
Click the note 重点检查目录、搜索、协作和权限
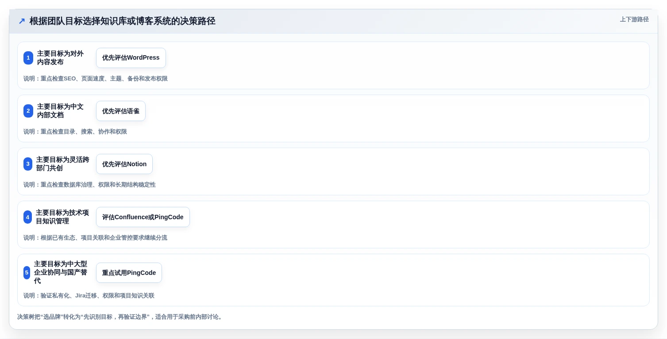[x=75, y=132]
